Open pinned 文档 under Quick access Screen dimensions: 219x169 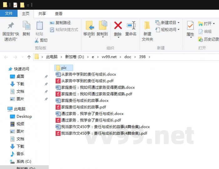pyautogui.click(x=17, y=91)
